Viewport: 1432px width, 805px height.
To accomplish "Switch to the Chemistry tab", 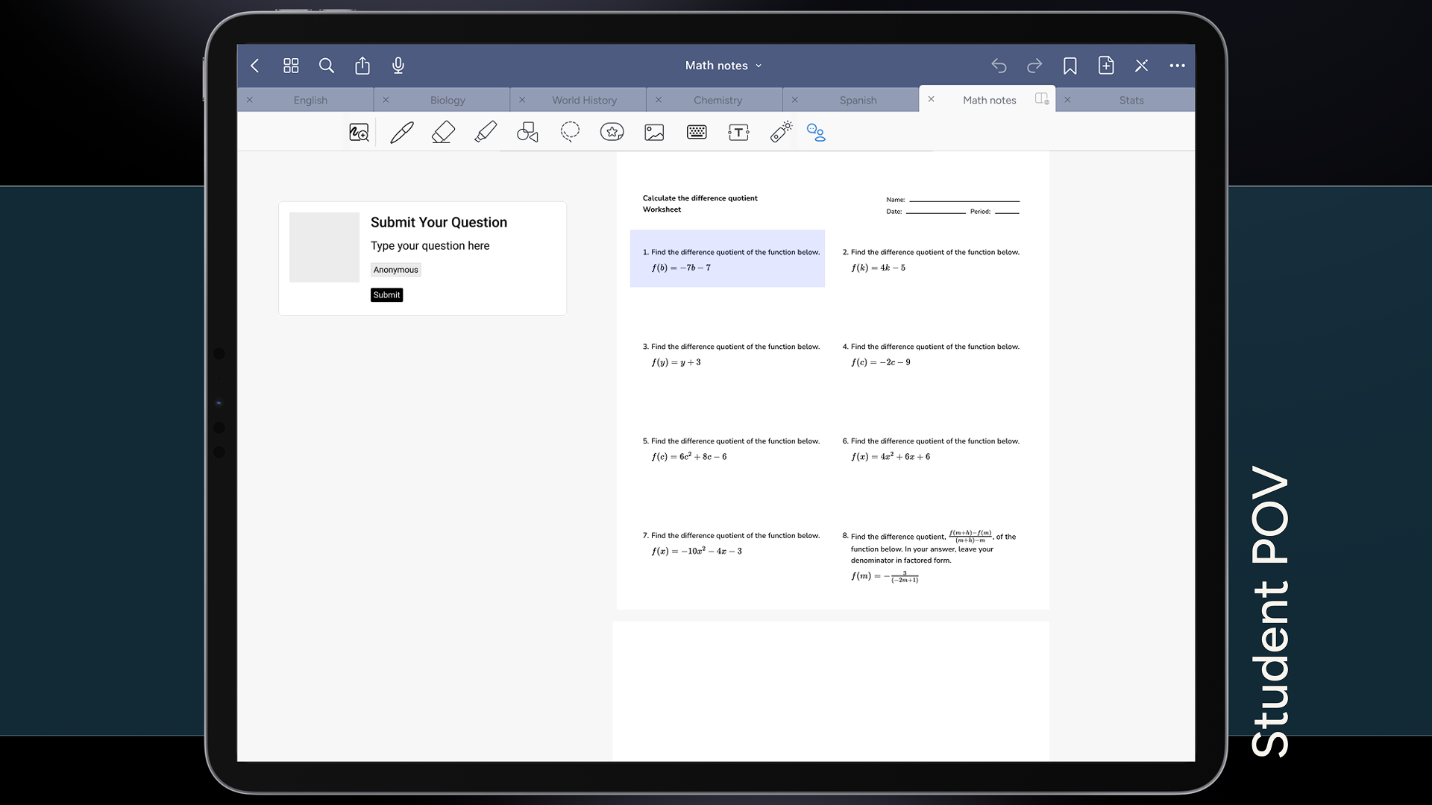I will click(x=717, y=100).
